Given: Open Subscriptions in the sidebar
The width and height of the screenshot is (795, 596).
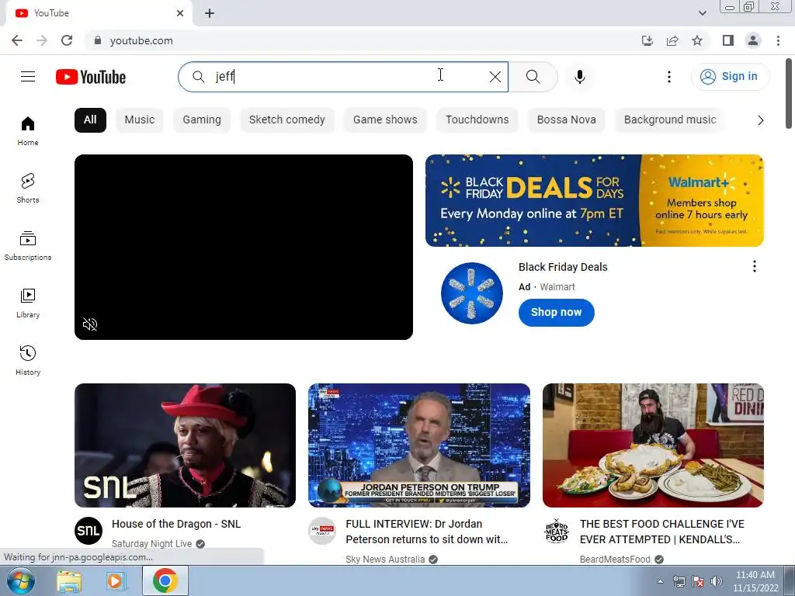Looking at the screenshot, I should point(28,246).
